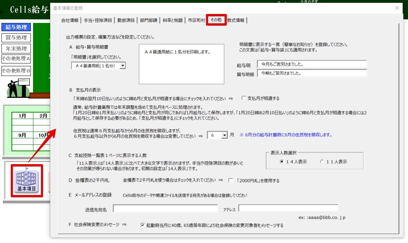The height and width of the screenshot is (243, 408).
Task: Select the 11人表示 radio button
Action: coord(322,162)
